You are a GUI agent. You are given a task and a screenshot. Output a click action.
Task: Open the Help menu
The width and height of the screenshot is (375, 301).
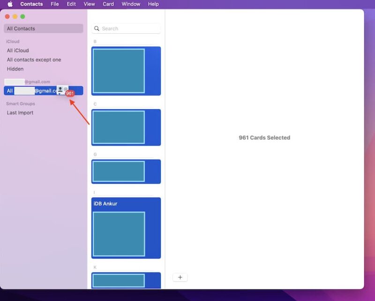pos(152,4)
